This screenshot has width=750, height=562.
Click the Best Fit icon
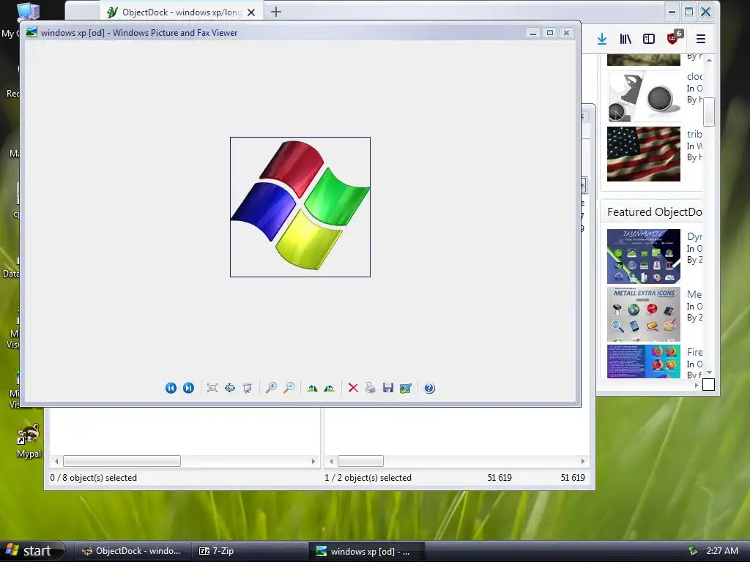click(212, 388)
